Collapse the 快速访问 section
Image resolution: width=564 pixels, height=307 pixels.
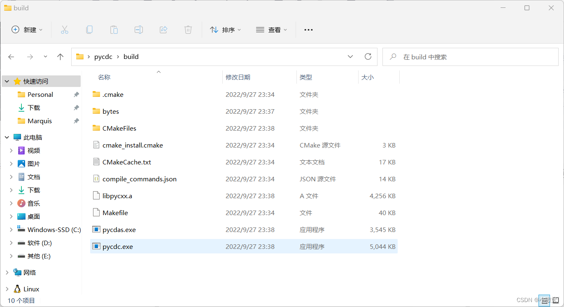pyautogui.click(x=6, y=81)
